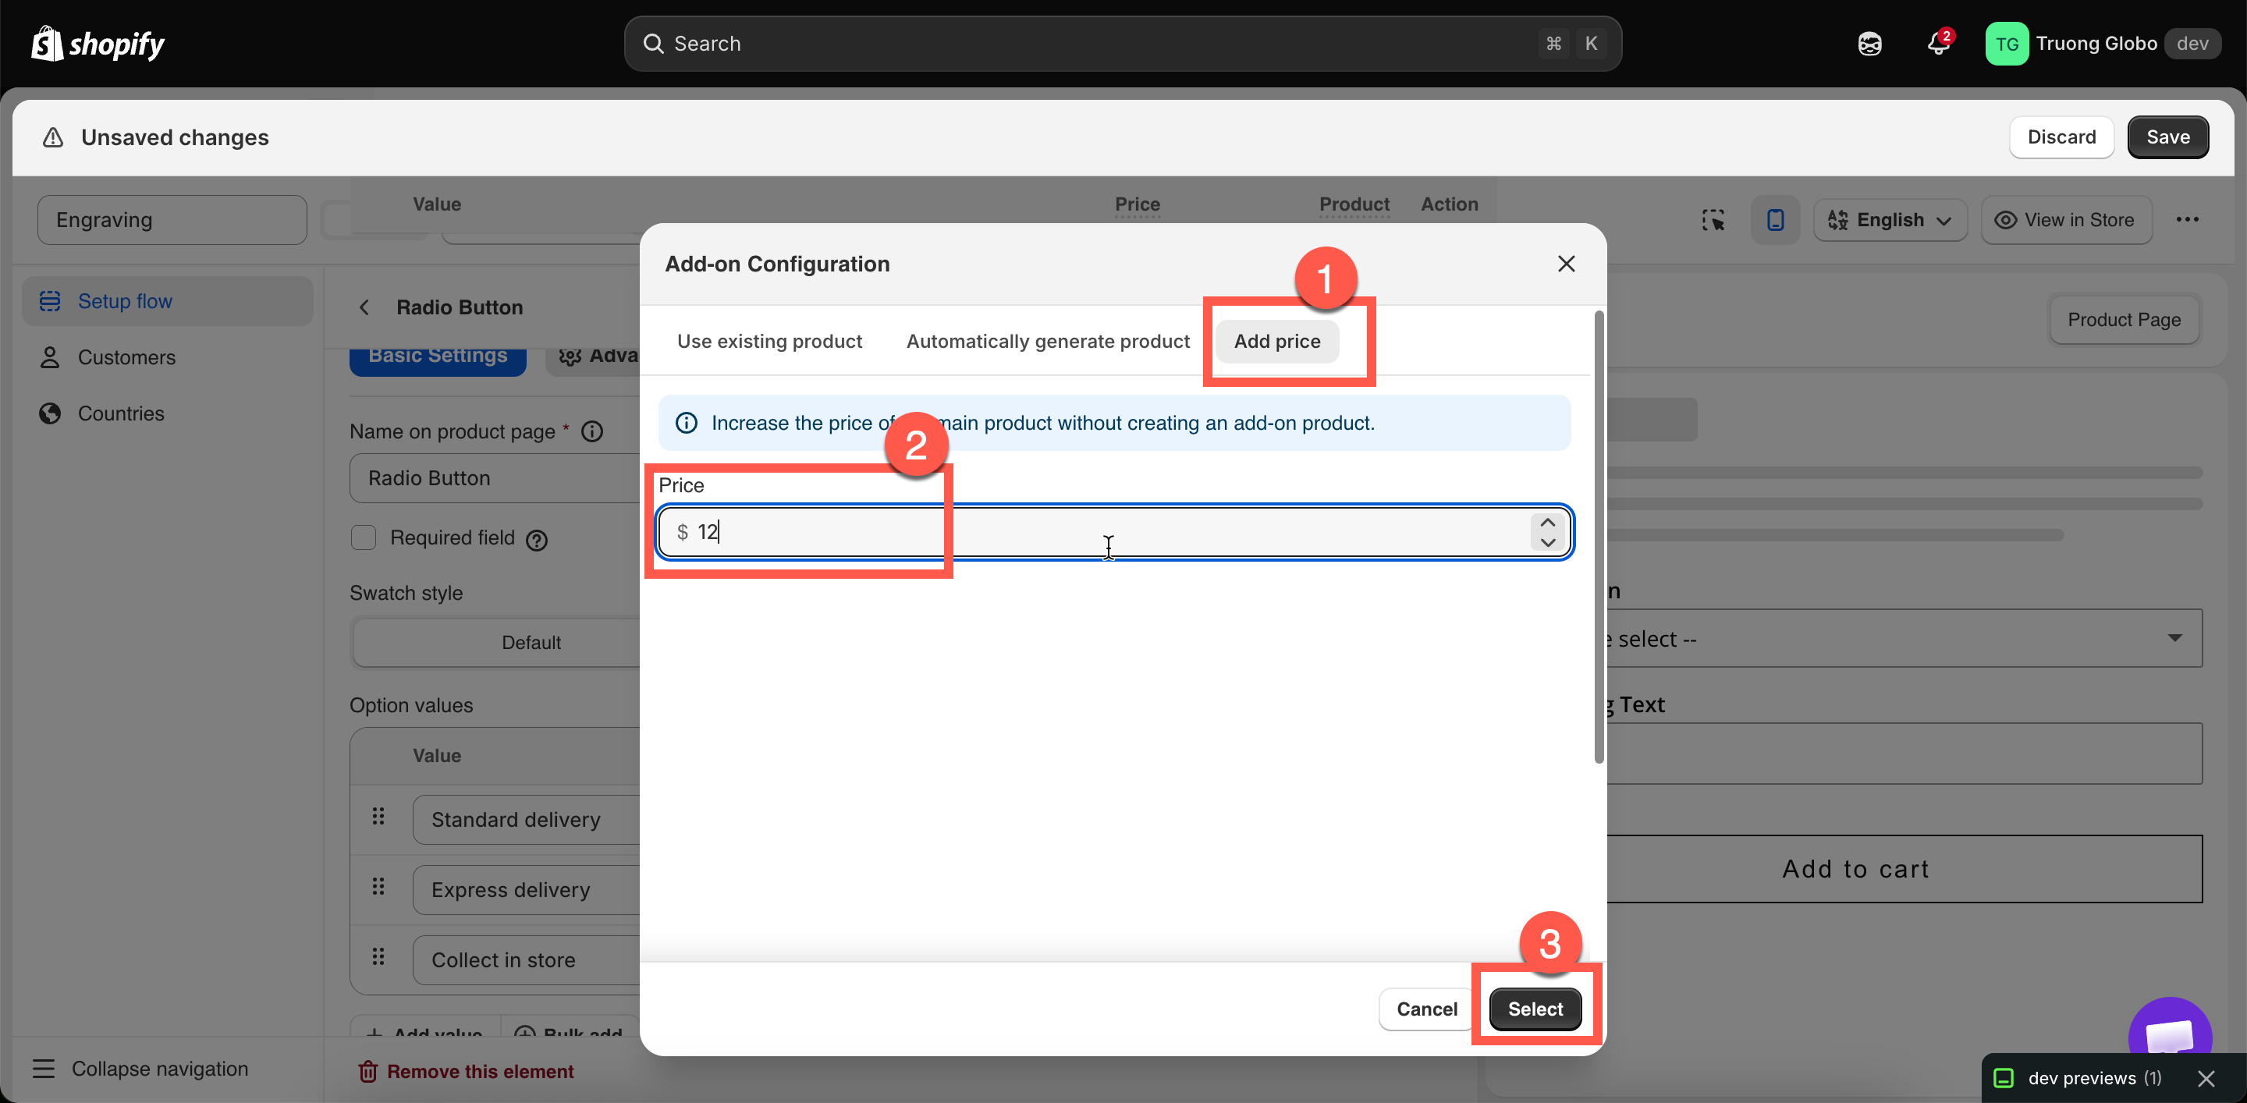The width and height of the screenshot is (2247, 1103).
Task: Click View in Store
Action: 2065,220
